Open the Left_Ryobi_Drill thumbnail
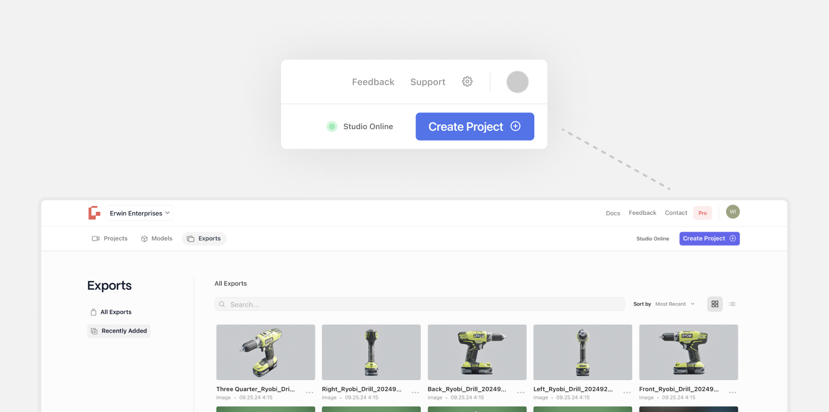The width and height of the screenshot is (829, 412). (x=582, y=352)
